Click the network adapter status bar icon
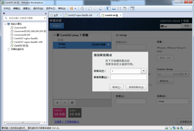The height and width of the screenshot is (131, 194). 174,128
